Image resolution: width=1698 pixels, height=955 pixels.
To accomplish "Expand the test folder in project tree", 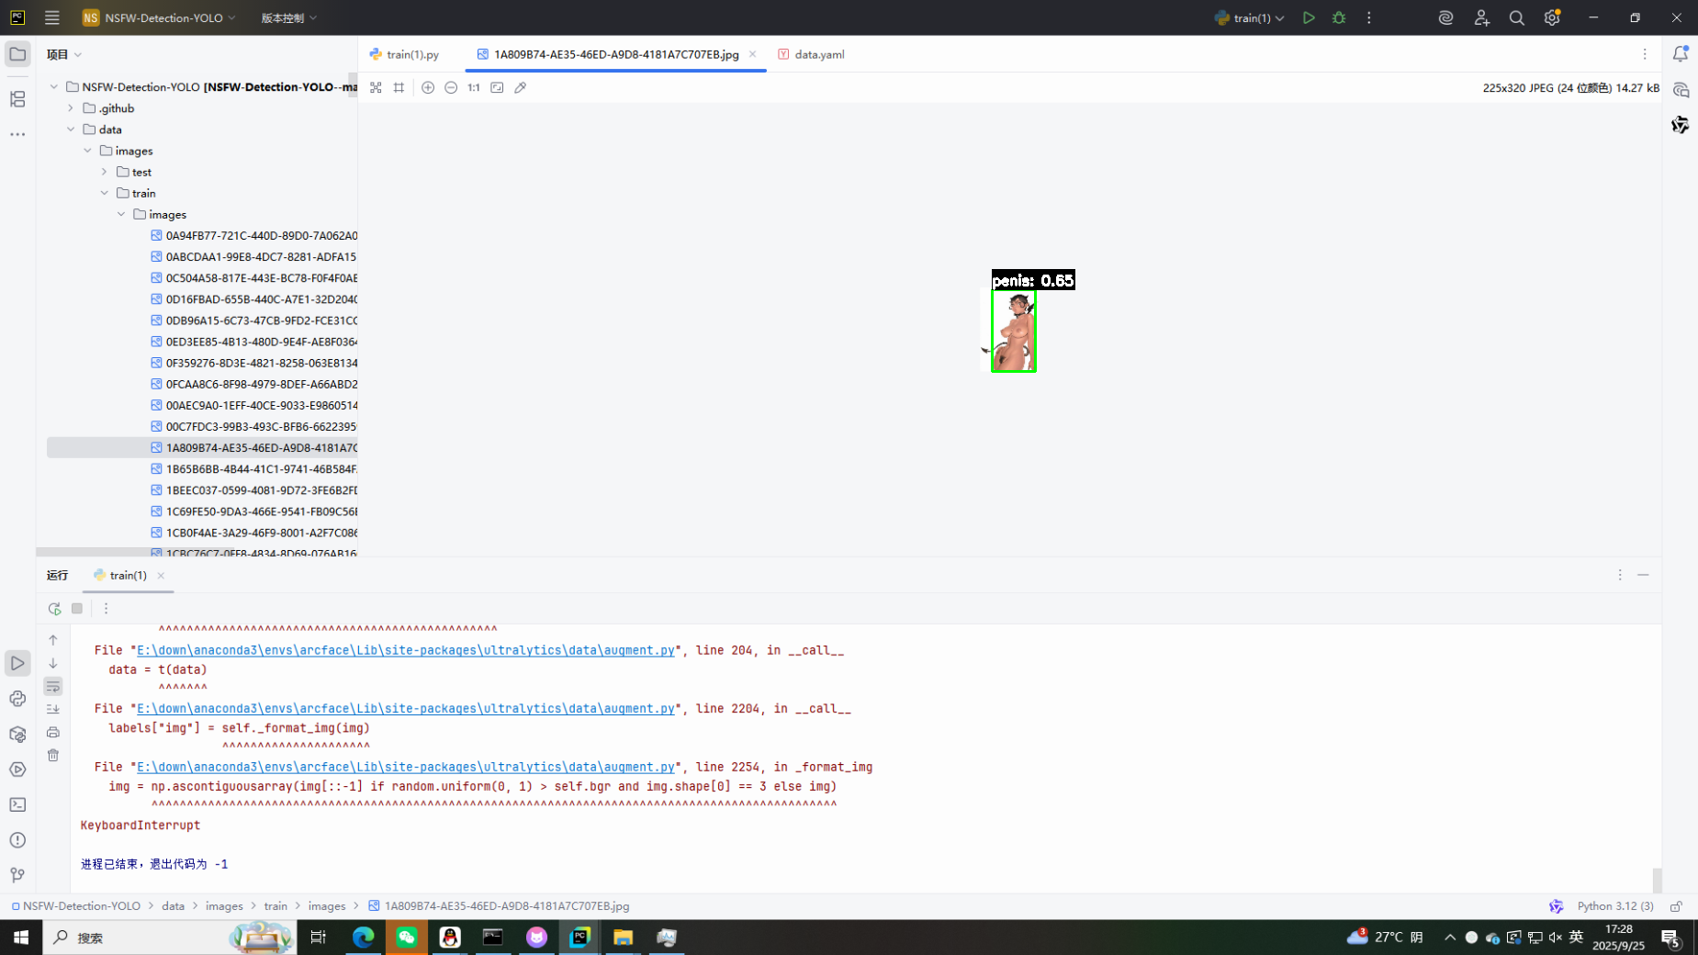I will pos(105,172).
